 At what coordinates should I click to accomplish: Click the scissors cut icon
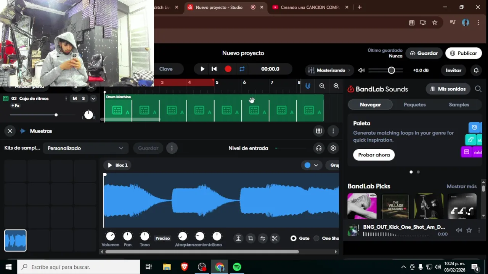click(x=274, y=238)
